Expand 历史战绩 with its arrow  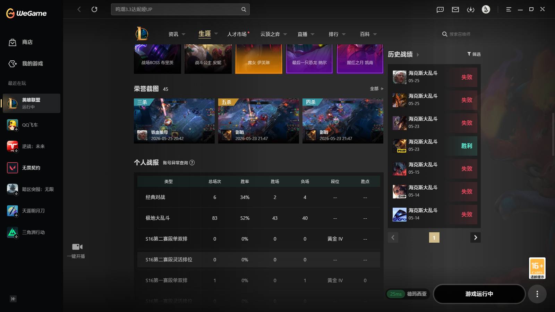coord(418,55)
